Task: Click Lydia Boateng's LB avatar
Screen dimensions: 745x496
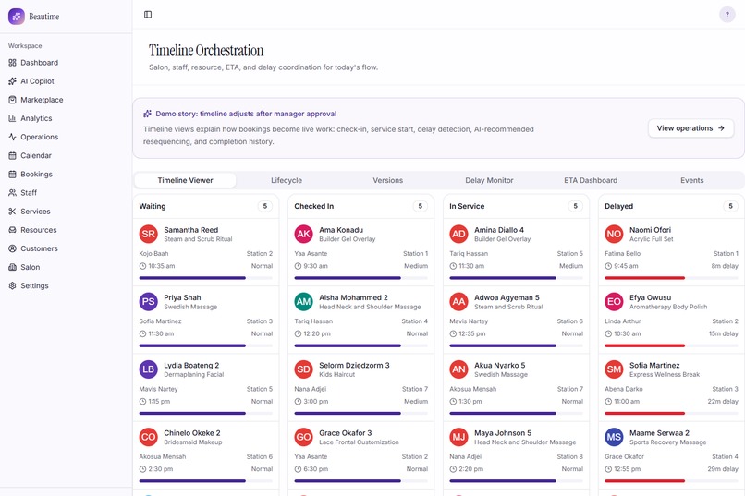Action: pyautogui.click(x=148, y=369)
